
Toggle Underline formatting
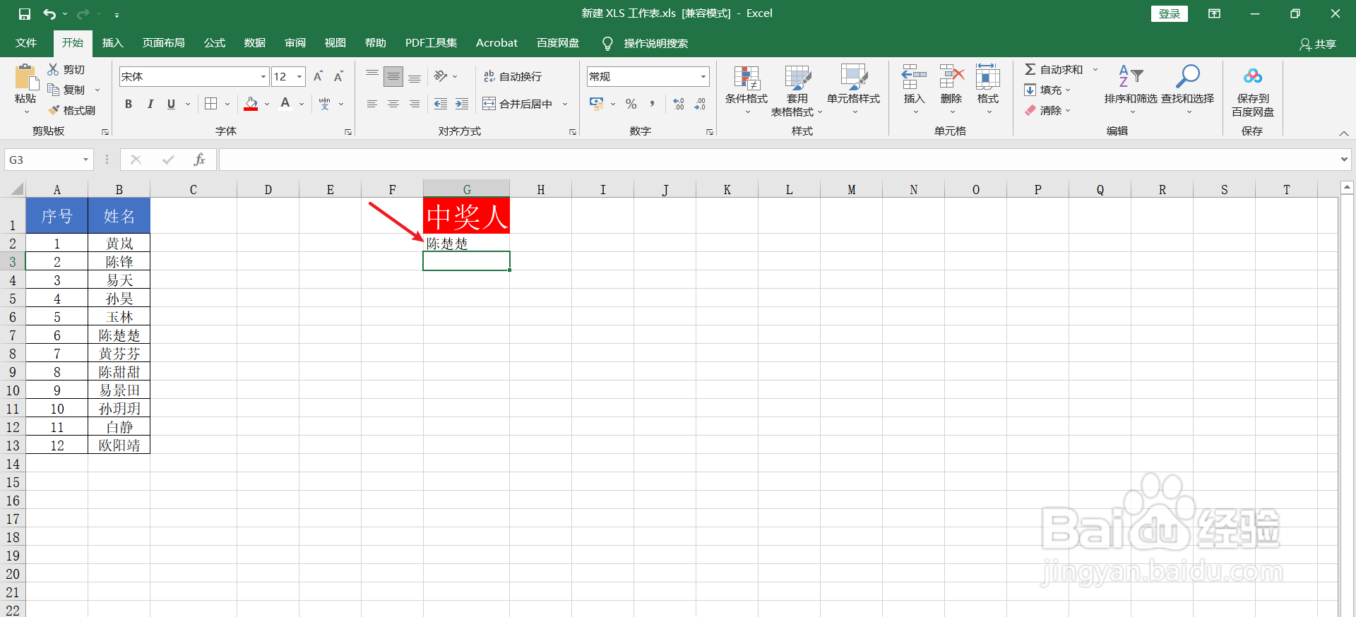171,104
